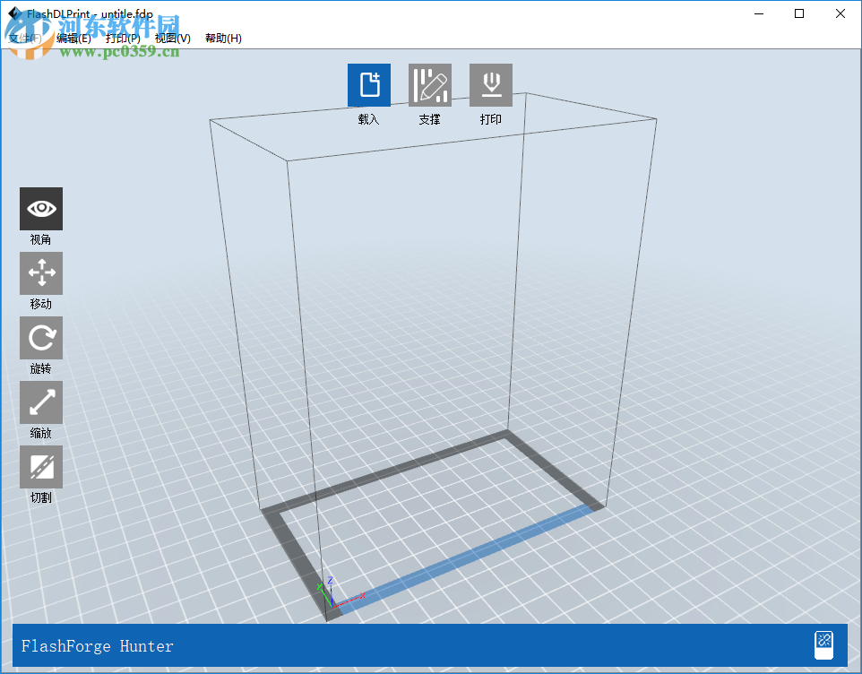Click the FlashForge Hunter status bar text
This screenshot has height=674, width=862.
pos(97,646)
